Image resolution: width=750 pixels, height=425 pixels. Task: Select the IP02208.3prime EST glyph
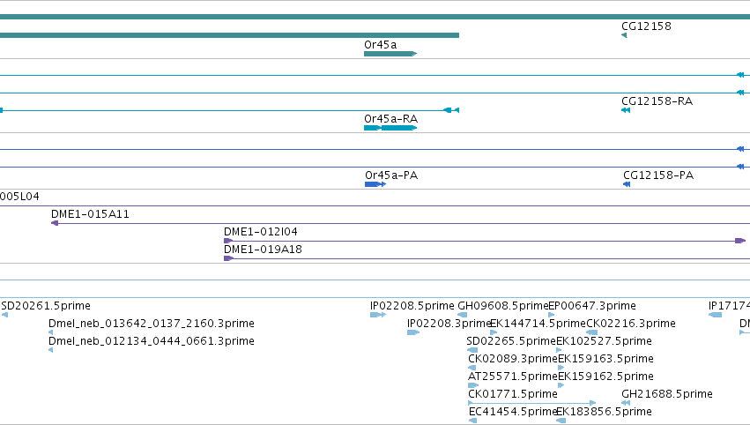(413, 332)
